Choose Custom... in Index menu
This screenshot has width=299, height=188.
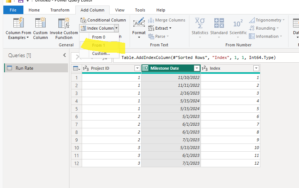coord(101,53)
